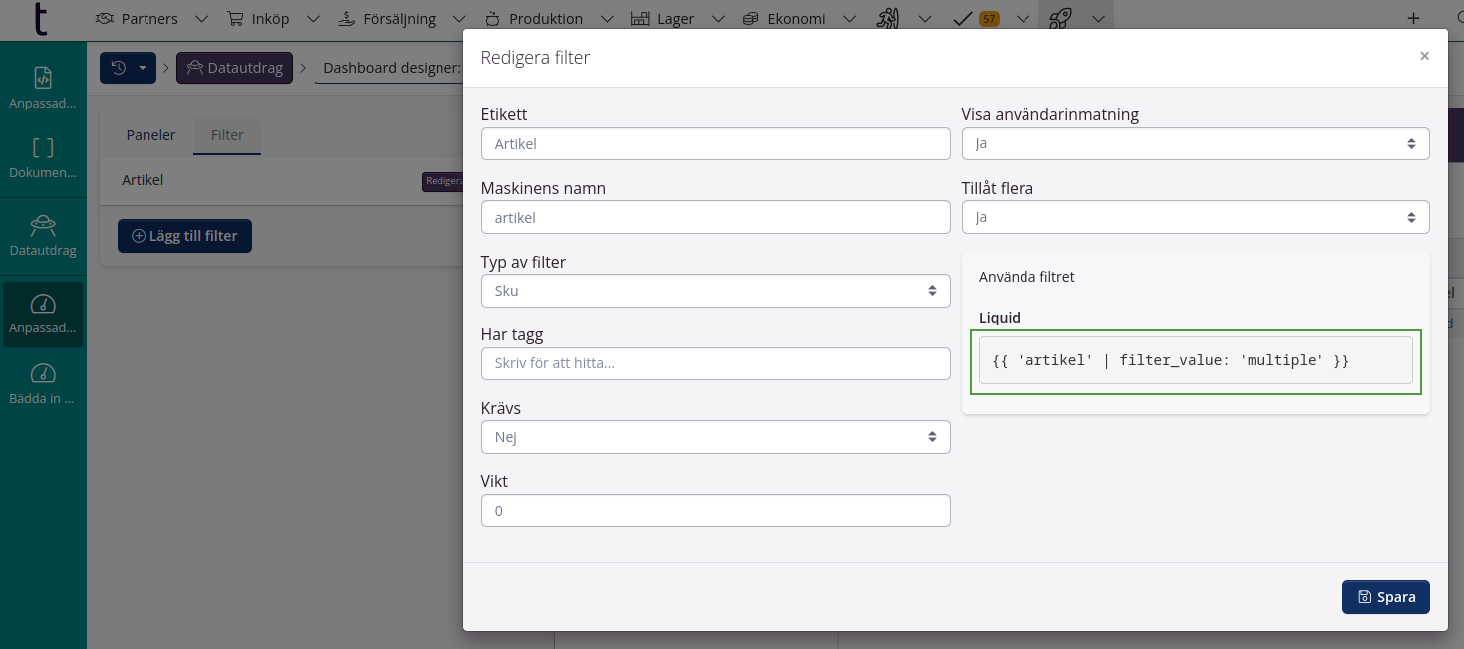This screenshot has width=1464, height=649.
Task: Open Datautdrag in the left sidebar
Action: pos(43,235)
